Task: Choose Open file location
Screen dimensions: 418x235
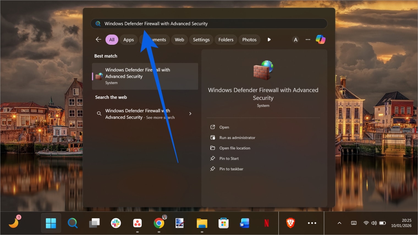Action: pyautogui.click(x=235, y=148)
